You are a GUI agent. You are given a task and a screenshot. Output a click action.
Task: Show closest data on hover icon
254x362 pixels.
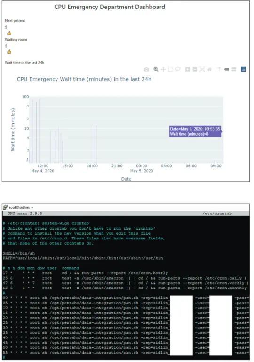(x=226, y=69)
